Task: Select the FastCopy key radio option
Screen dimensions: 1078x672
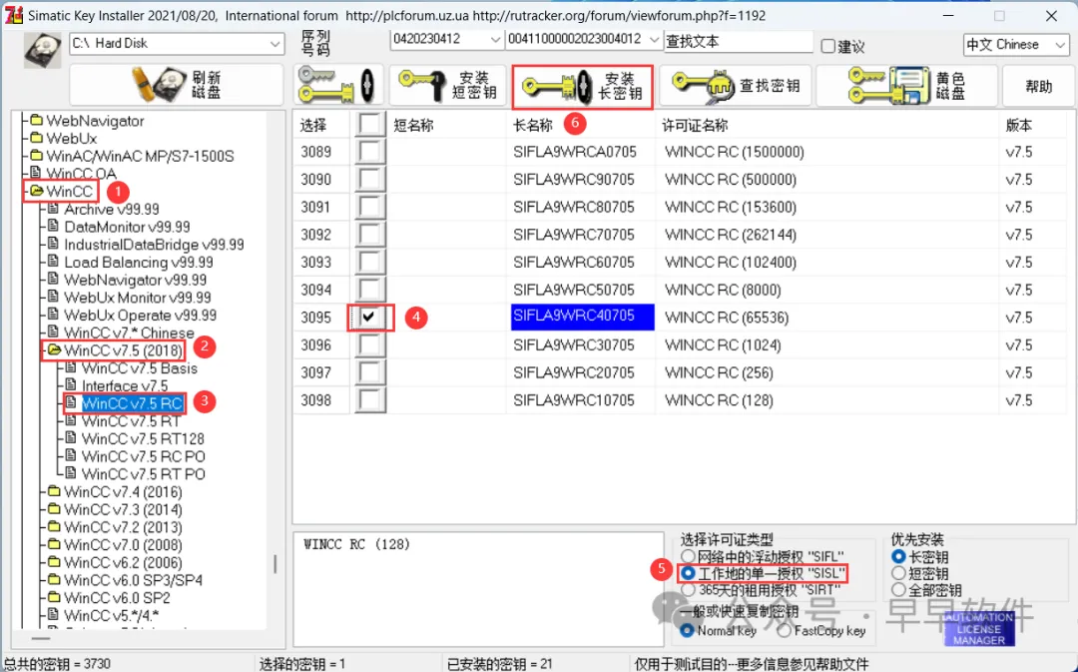Action: point(785,630)
